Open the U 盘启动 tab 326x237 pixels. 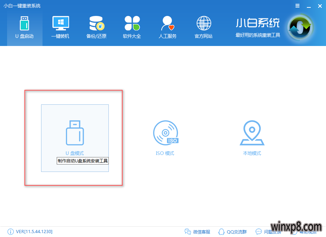[24, 28]
